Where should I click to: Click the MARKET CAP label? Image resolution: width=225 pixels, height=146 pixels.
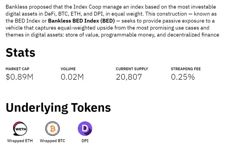pos(17,69)
